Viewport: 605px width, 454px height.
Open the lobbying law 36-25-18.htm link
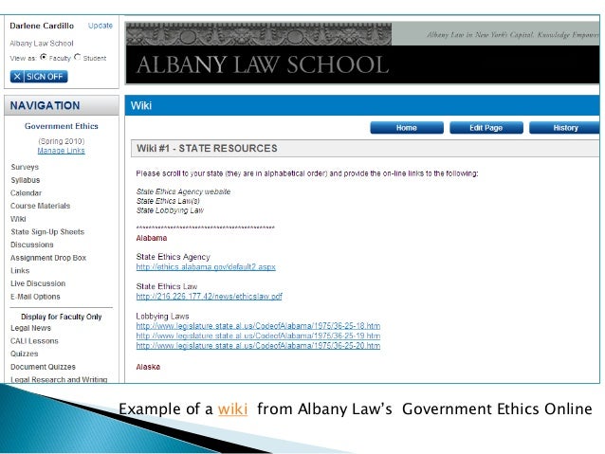(x=258, y=326)
